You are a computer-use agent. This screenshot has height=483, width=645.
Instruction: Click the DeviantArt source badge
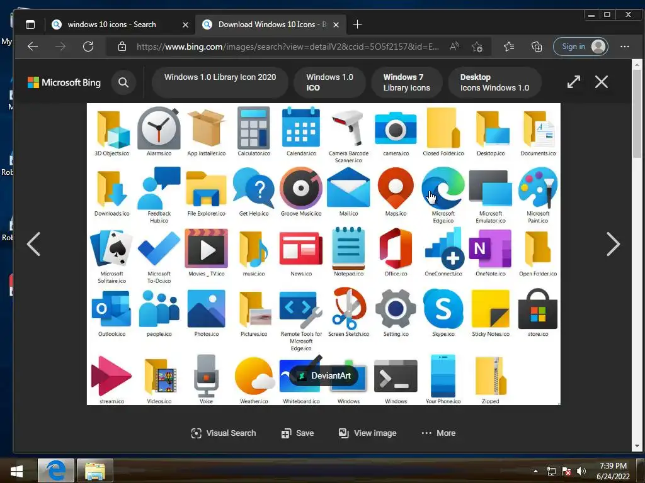(324, 375)
